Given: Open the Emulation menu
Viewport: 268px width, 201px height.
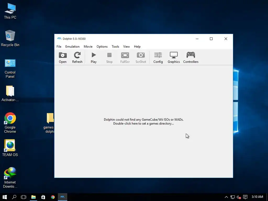Looking at the screenshot, I should pyautogui.click(x=72, y=47).
